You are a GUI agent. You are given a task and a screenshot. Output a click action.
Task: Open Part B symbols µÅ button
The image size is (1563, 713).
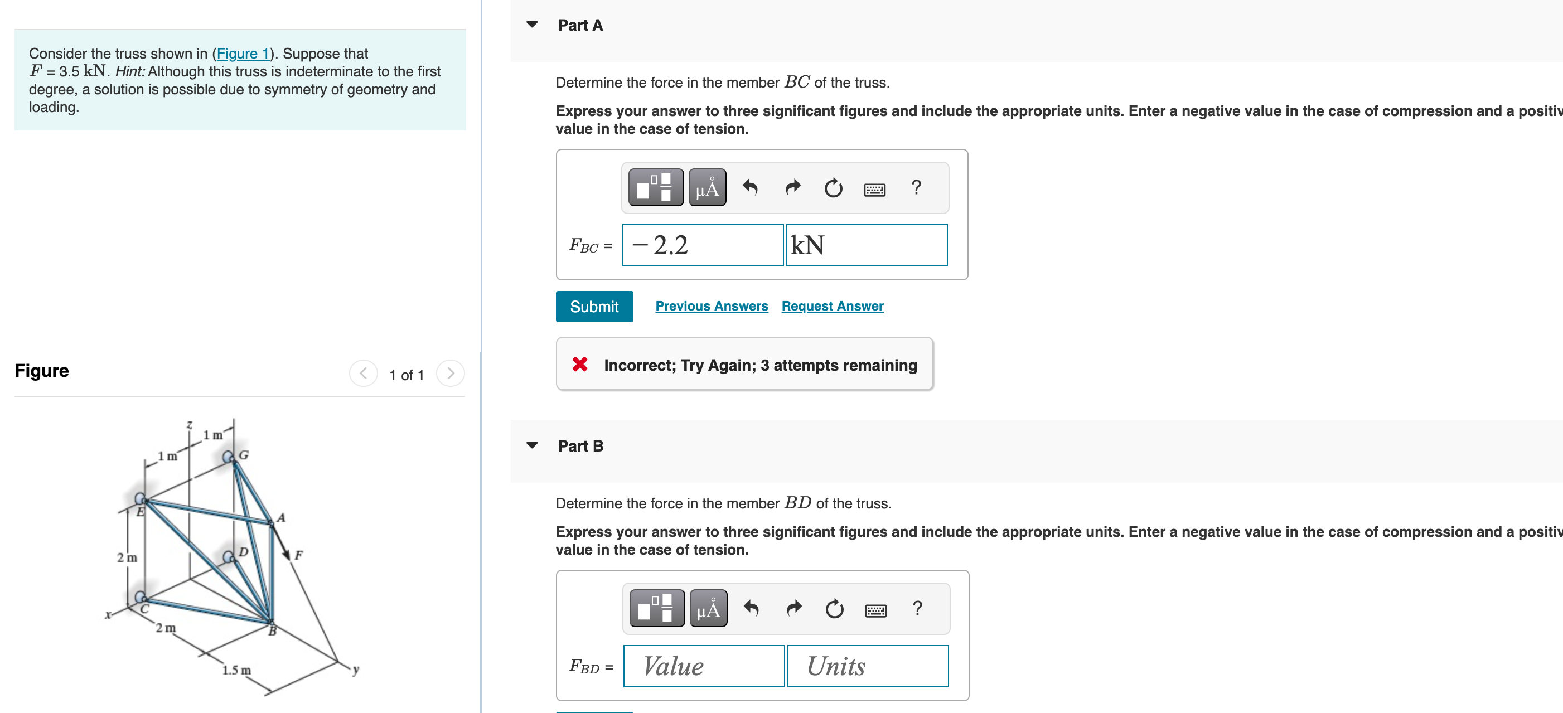pos(708,608)
